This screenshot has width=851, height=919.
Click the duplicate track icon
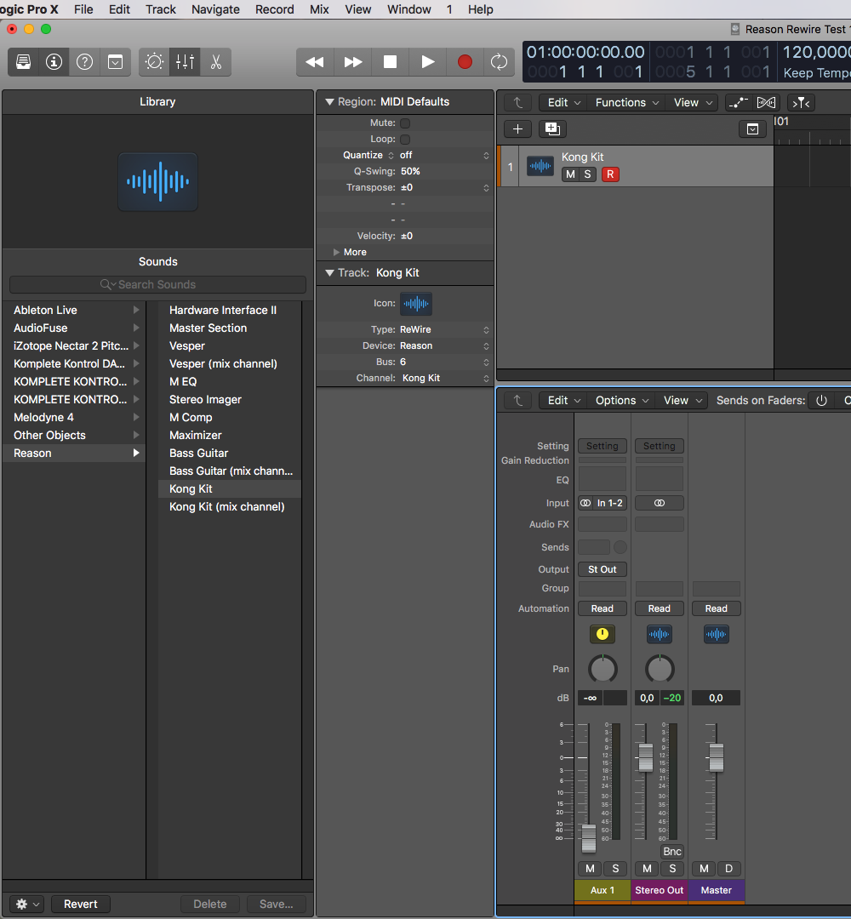coord(552,129)
